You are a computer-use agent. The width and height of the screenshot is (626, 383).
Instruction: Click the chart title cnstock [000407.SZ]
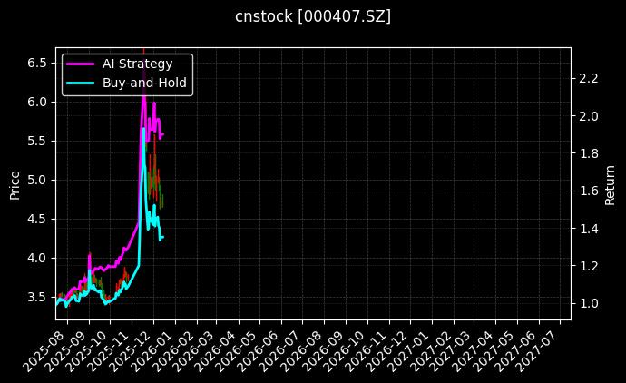click(313, 16)
